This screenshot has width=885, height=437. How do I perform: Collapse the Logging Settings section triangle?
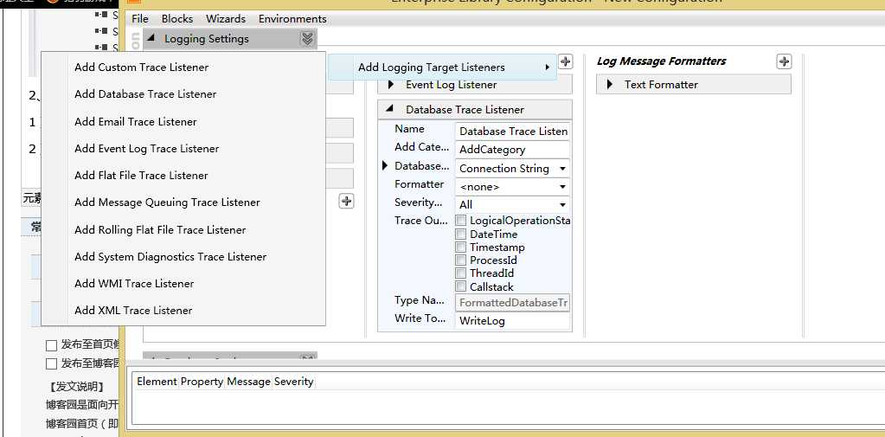coord(152,38)
